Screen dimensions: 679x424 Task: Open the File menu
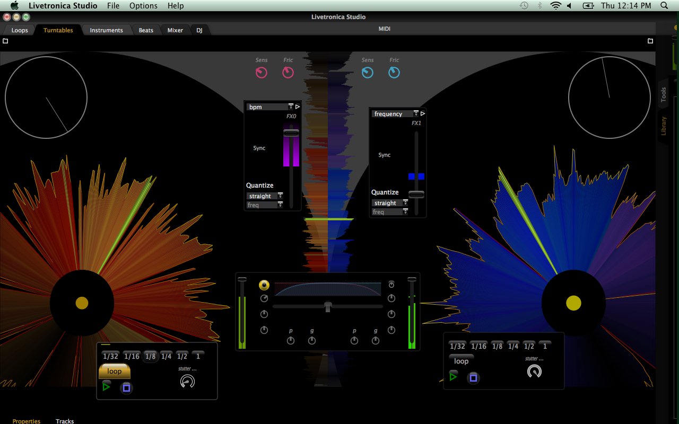(113, 6)
